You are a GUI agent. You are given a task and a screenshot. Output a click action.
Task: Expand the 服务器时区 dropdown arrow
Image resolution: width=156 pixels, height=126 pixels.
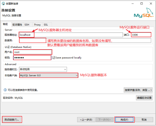point(65,69)
